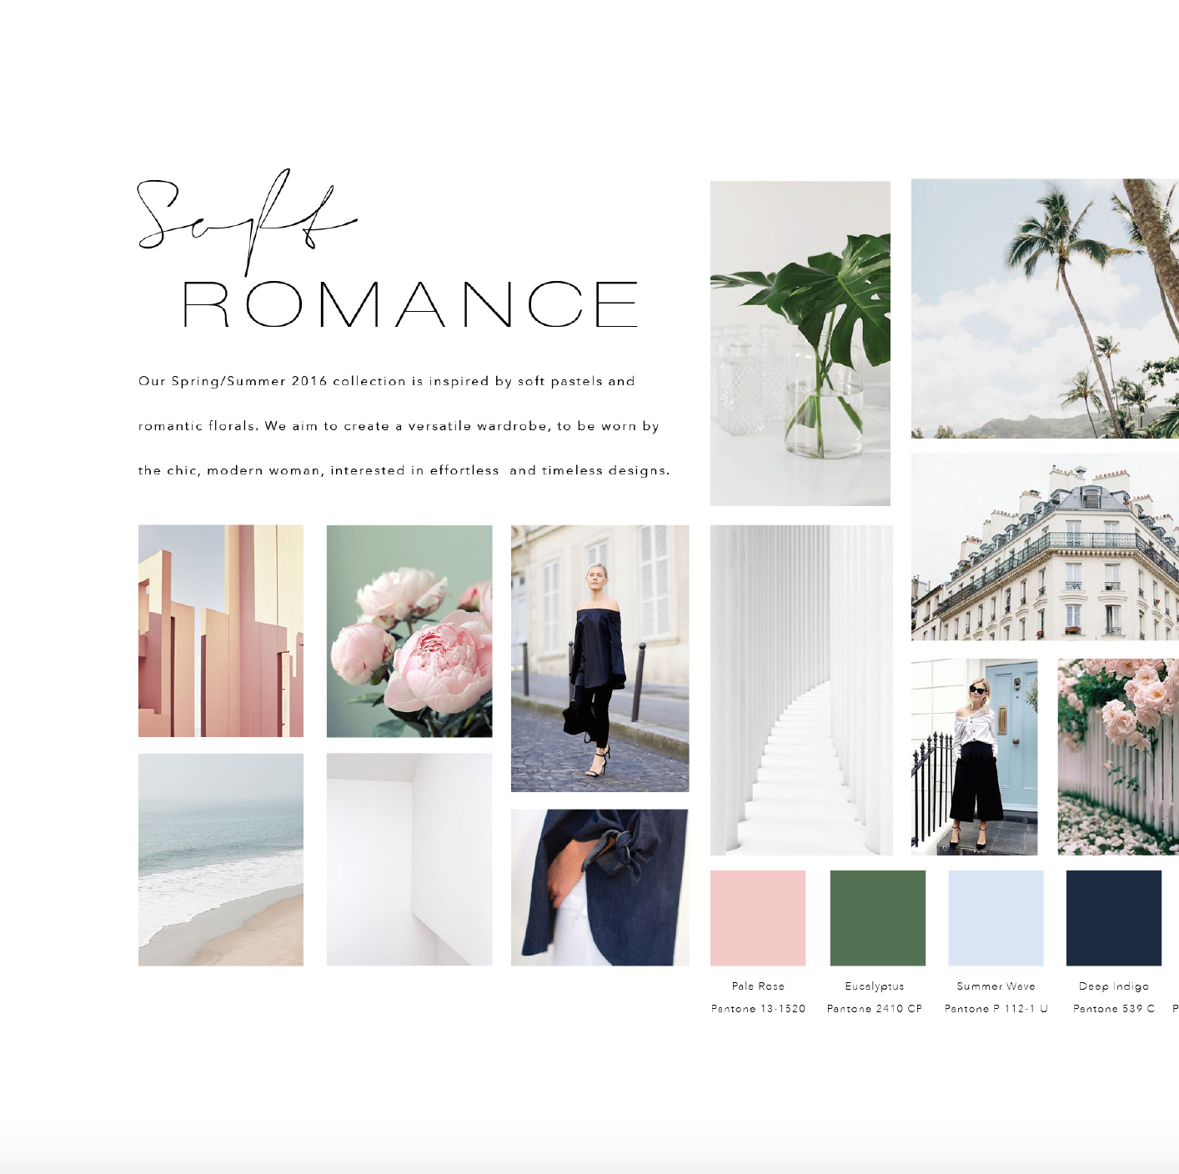This screenshot has height=1174, width=1179.
Task: Pick the Summer Wave light blue swatch
Action: [996, 918]
